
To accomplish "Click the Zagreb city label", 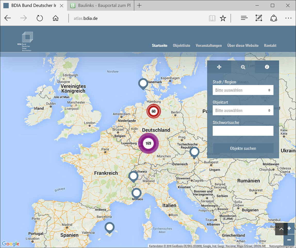I will pyautogui.click(x=198, y=181).
